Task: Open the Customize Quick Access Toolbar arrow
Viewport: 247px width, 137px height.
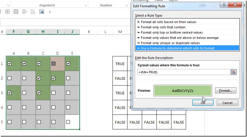Action: click(x=50, y=12)
